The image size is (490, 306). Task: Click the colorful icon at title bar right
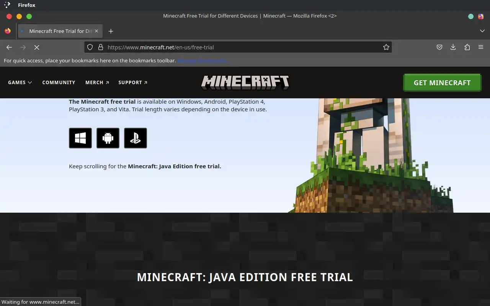coord(481,16)
